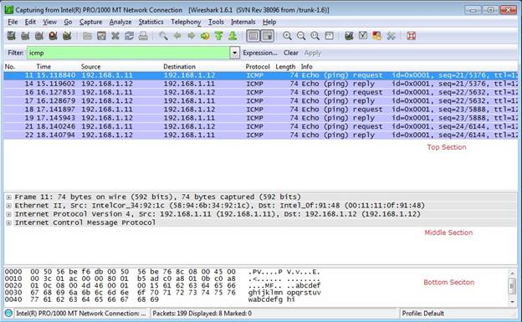
Task: Open the View menu
Action: click(x=49, y=22)
